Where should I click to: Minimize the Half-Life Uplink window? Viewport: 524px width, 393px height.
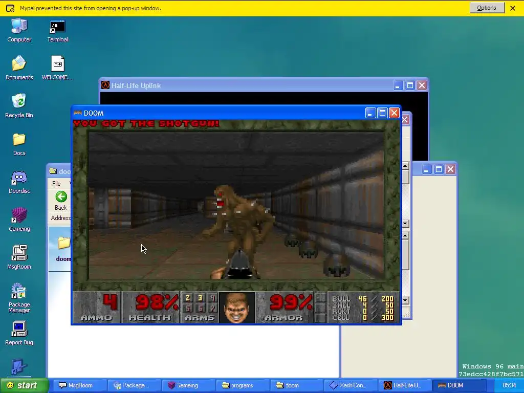[x=398, y=85]
